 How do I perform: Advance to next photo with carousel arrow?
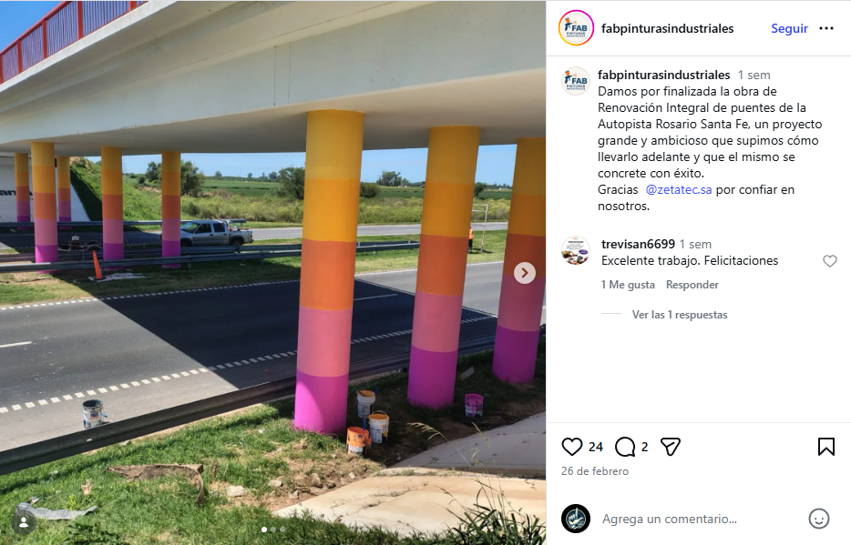pos(524,273)
